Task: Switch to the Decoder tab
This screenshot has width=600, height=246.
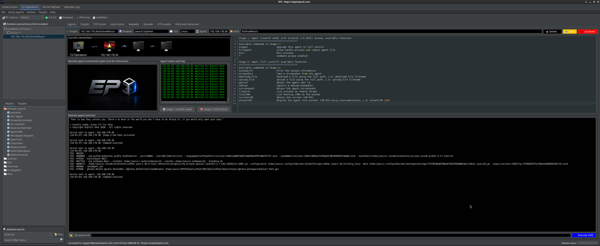Action: pyautogui.click(x=148, y=24)
